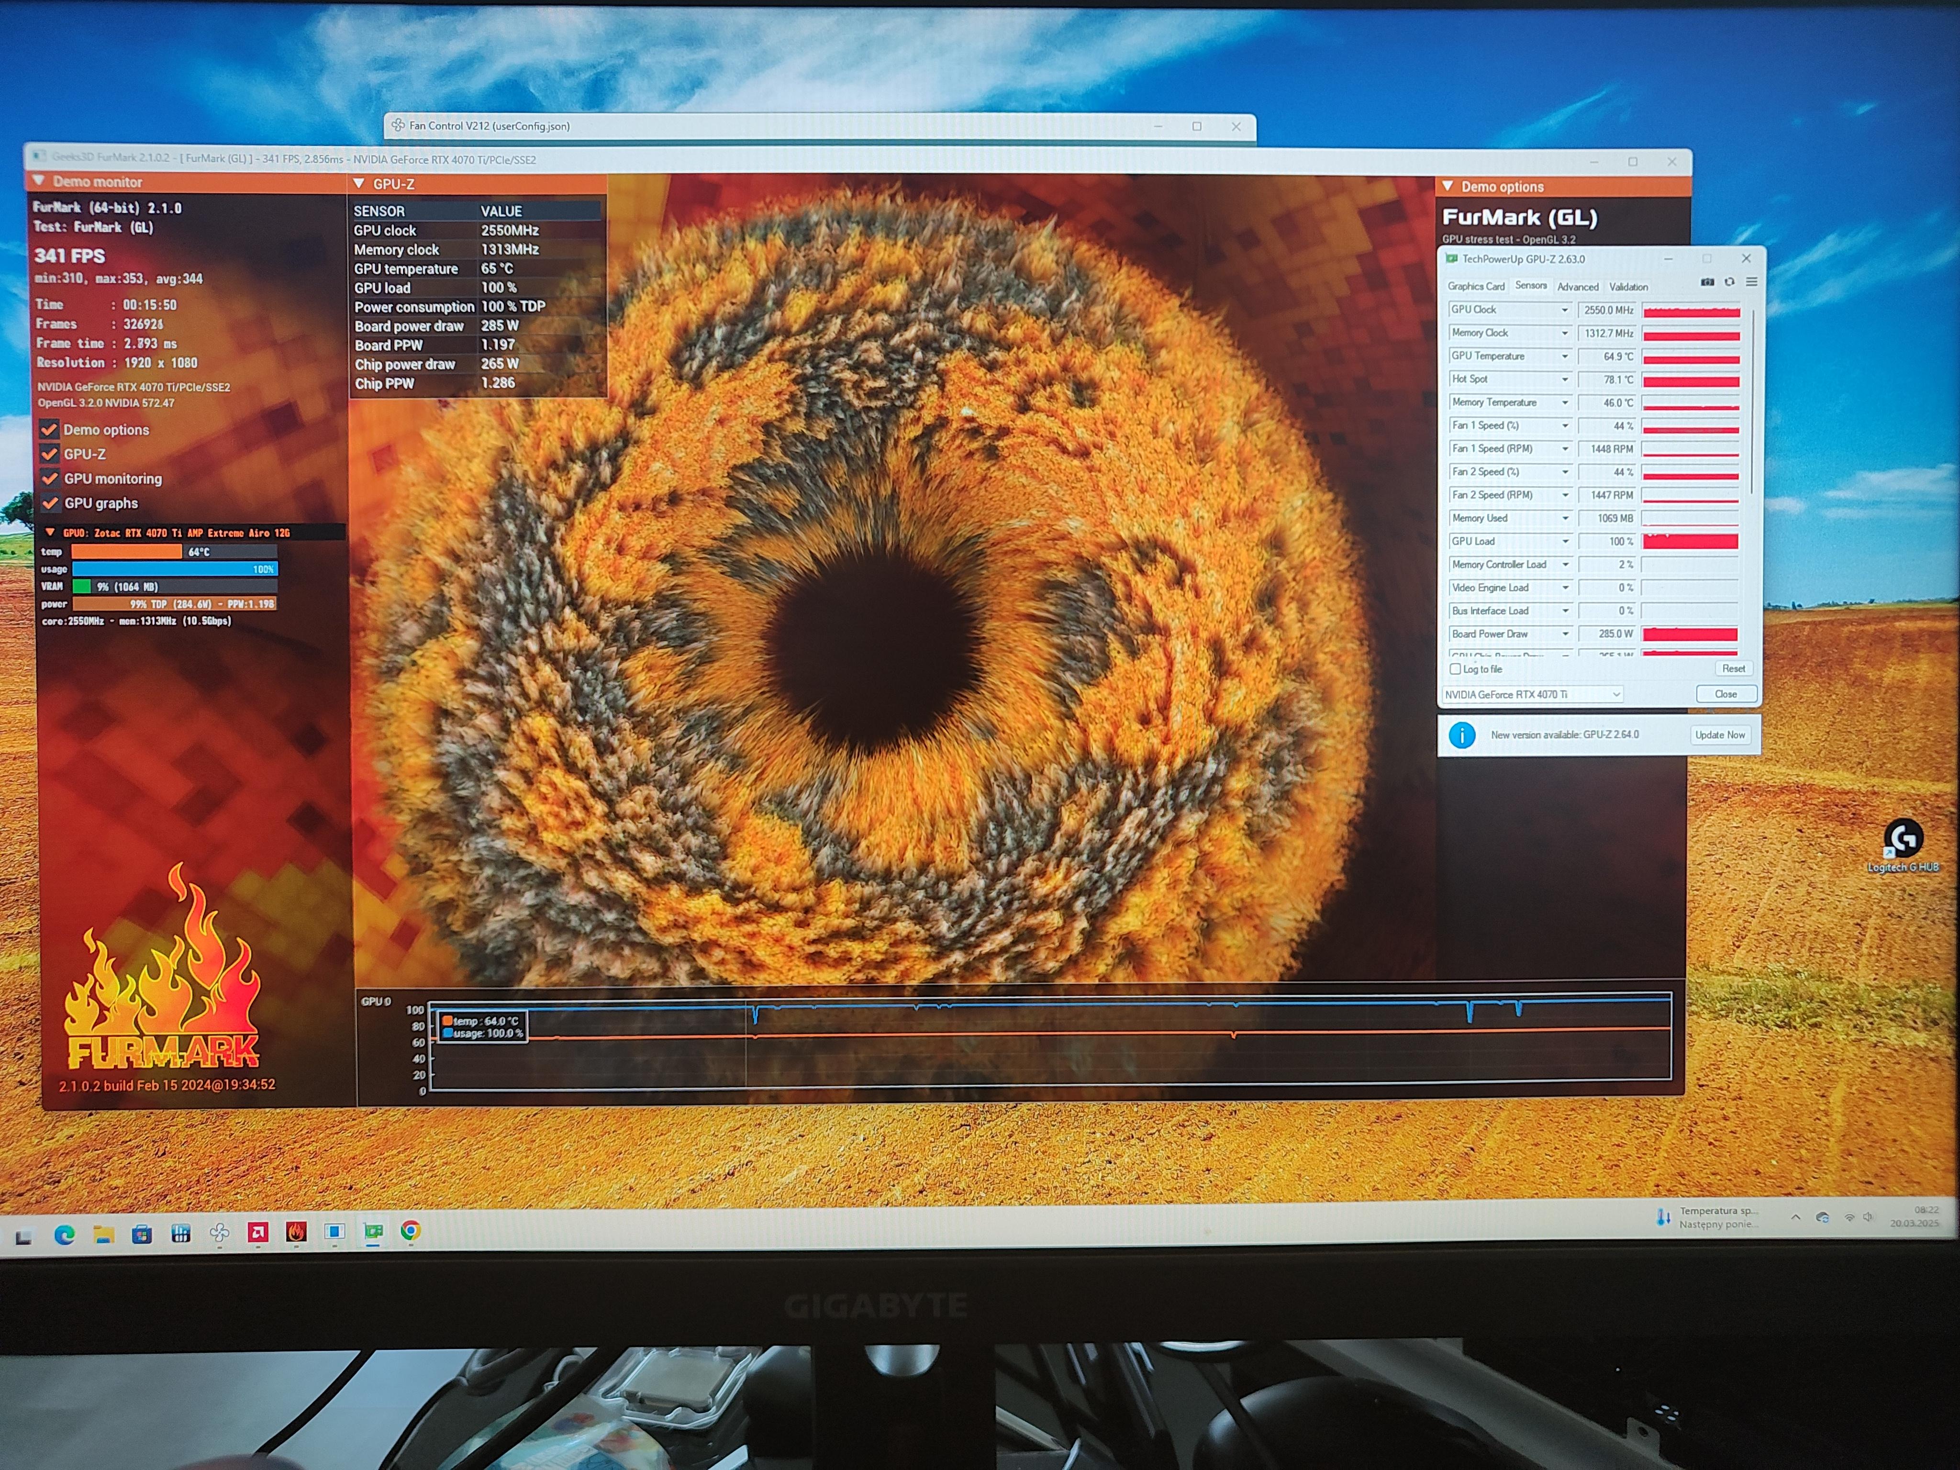Screen dimensions: 1960x1470
Task: Open GPU-Z hamburger menu icon
Action: 1751,282
